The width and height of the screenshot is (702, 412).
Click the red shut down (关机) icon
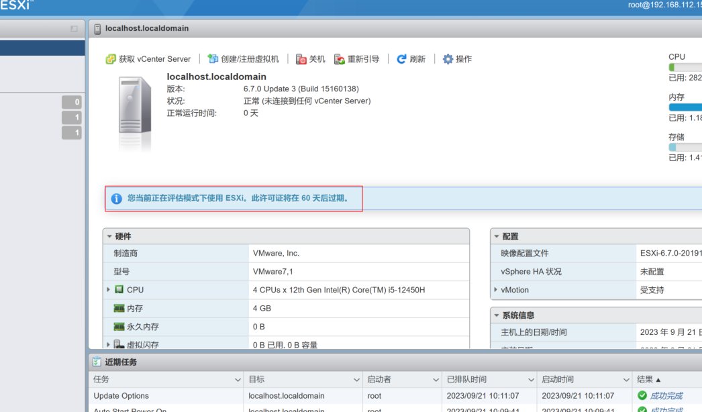pos(301,59)
